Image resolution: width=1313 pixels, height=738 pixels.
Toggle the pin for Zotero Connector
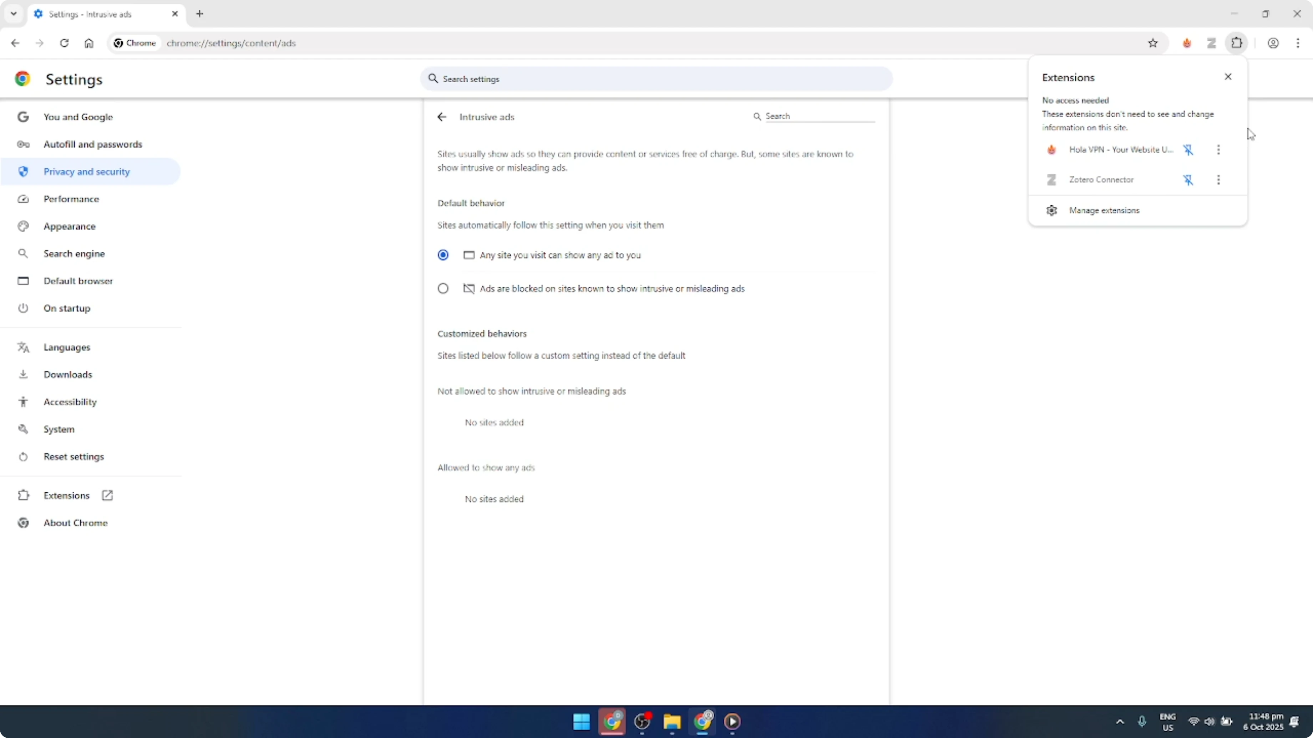point(1188,180)
